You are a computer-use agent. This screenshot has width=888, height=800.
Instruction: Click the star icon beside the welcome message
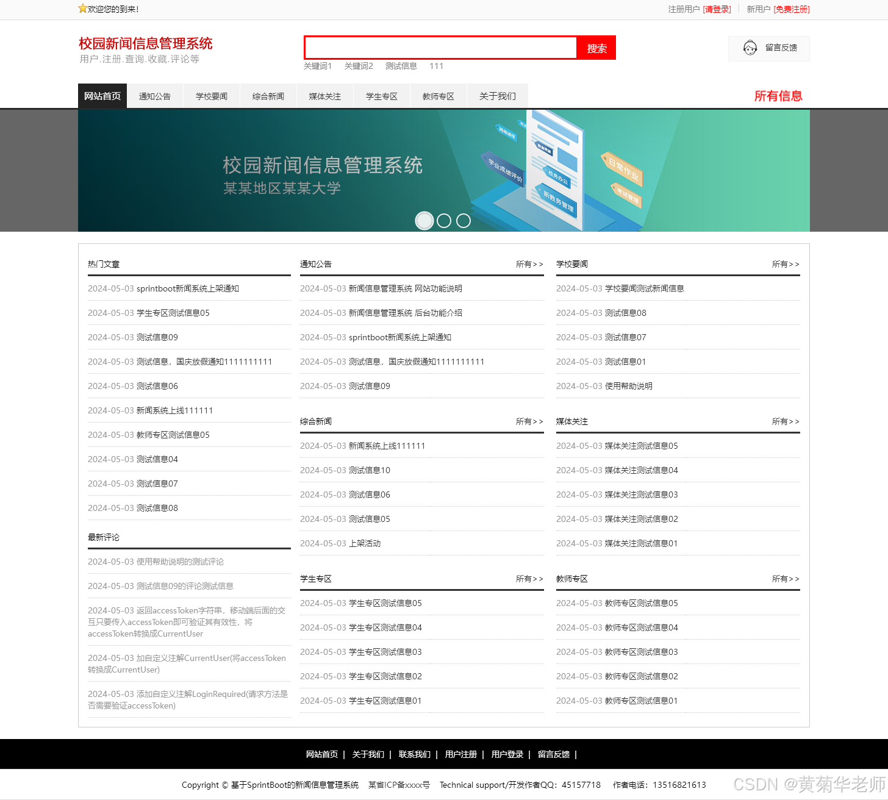coord(82,9)
